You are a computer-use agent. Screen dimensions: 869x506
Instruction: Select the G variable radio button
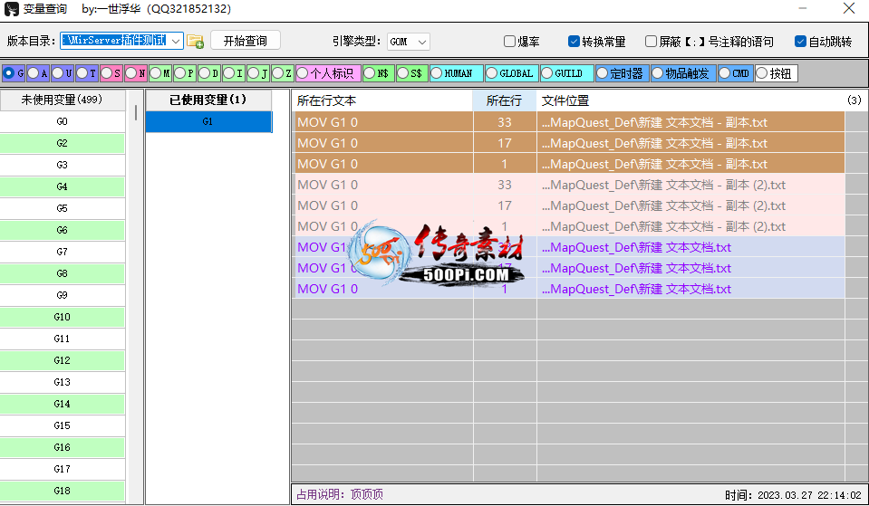click(9, 73)
